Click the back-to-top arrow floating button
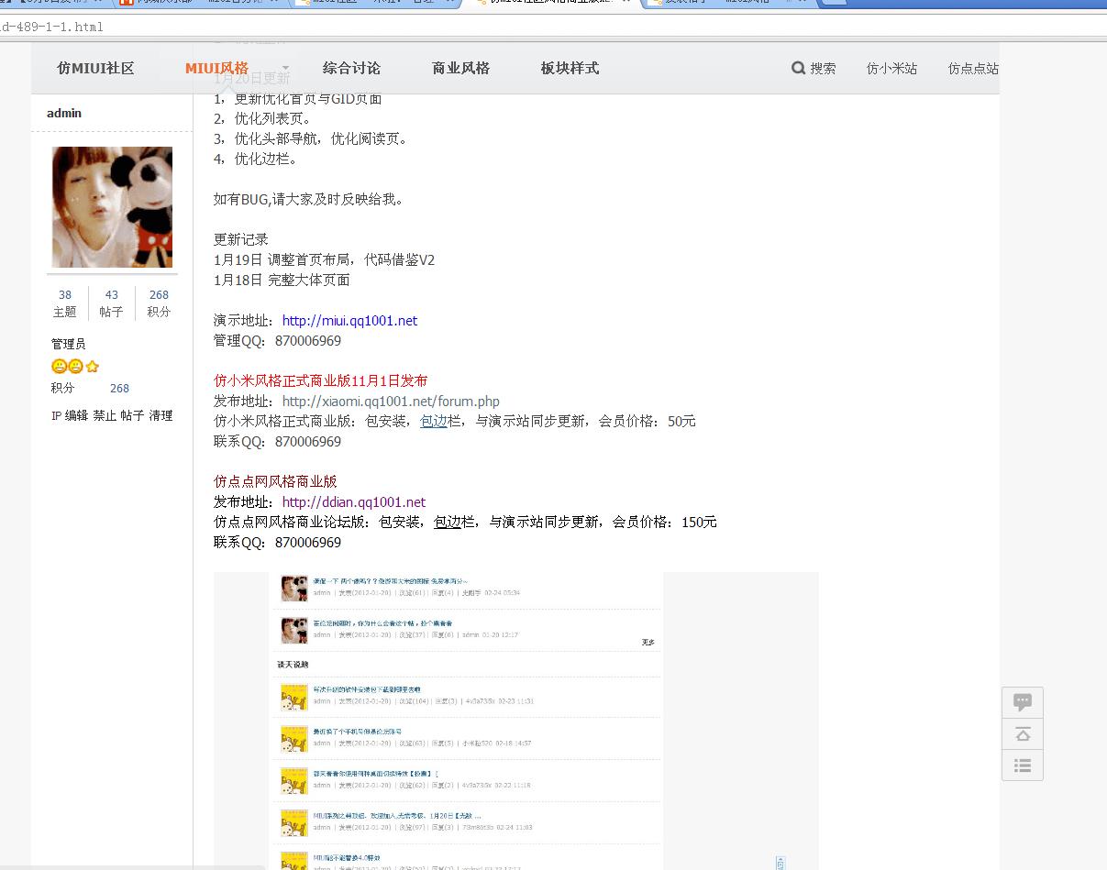 point(1023,734)
